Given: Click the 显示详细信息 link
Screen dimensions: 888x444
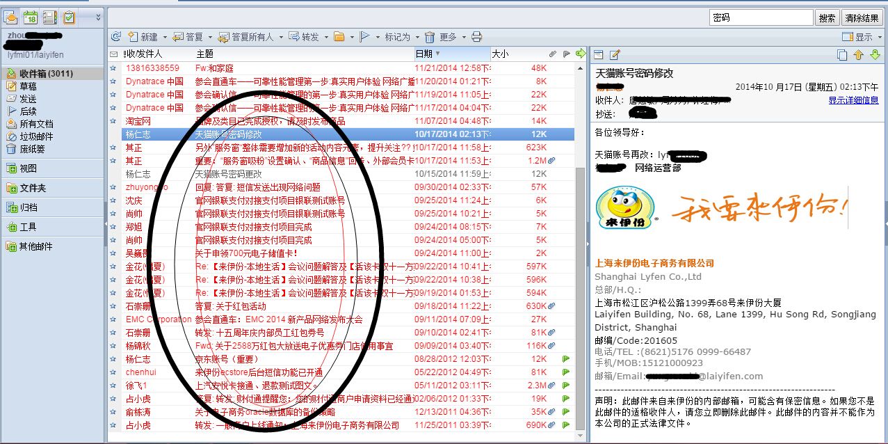Looking at the screenshot, I should [x=853, y=100].
